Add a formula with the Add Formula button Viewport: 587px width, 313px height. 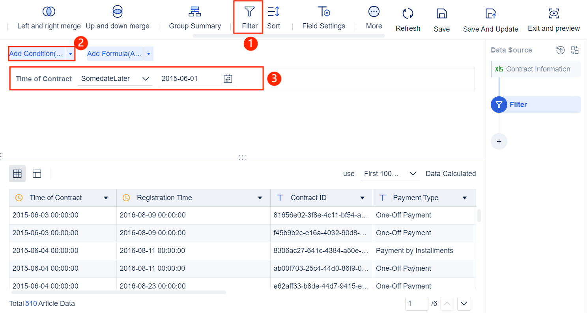pos(115,53)
